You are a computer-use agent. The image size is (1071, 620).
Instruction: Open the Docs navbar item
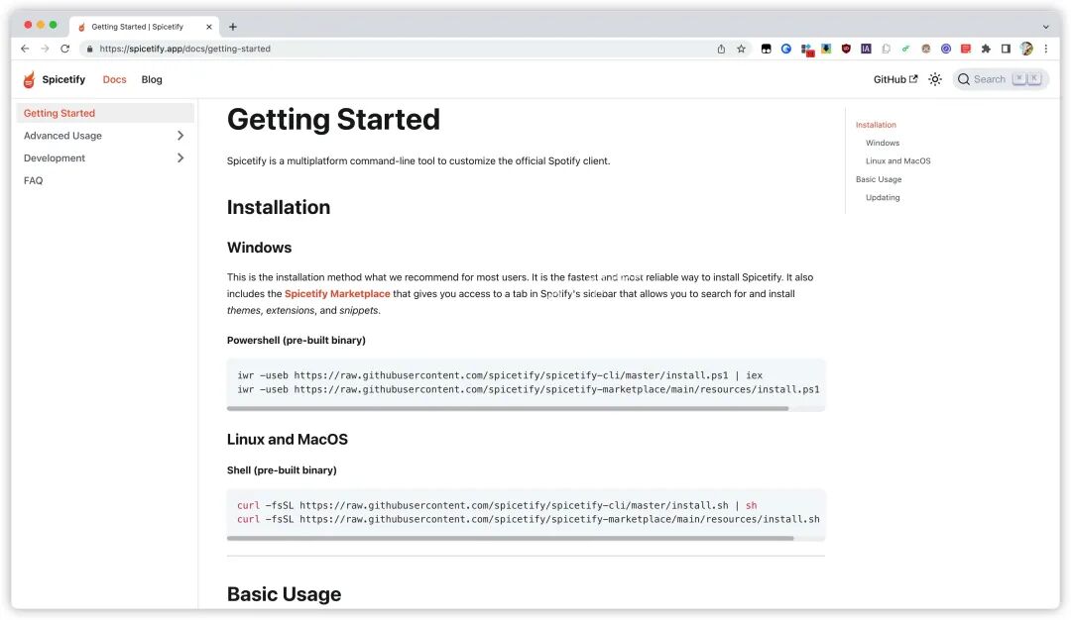115,80
